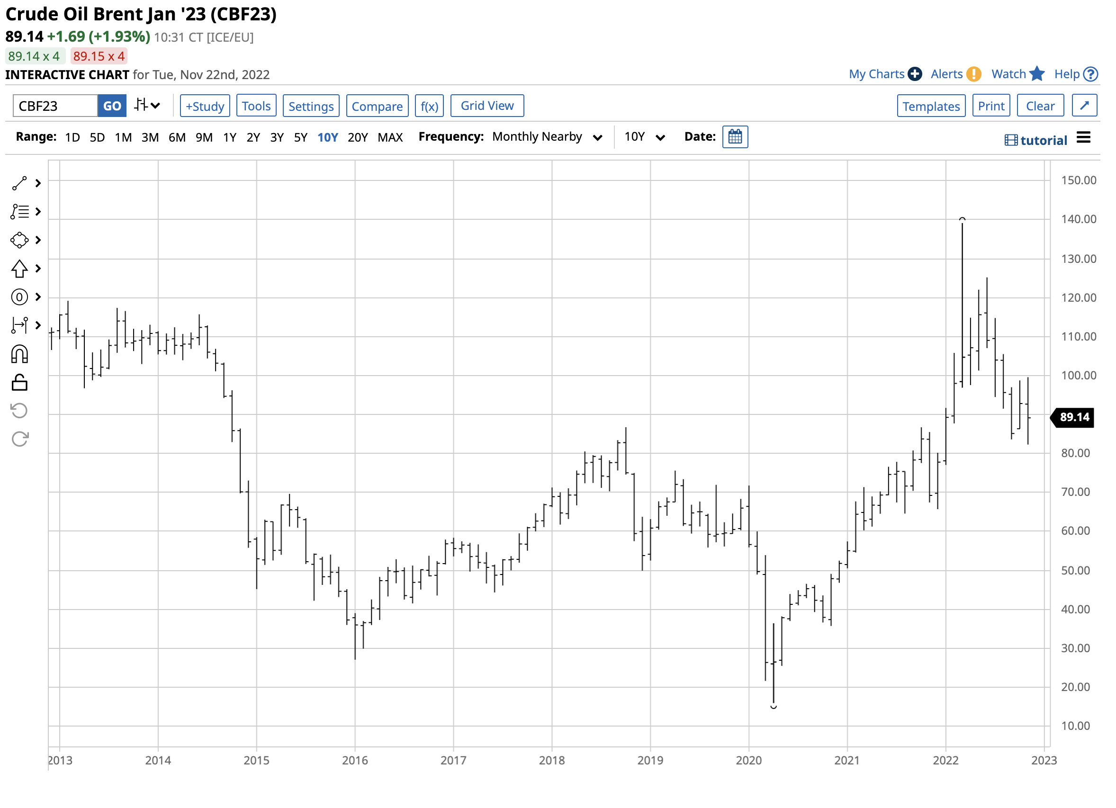Screen dimensions: 1116x808
Task: Open chart Settings
Action: coord(311,106)
